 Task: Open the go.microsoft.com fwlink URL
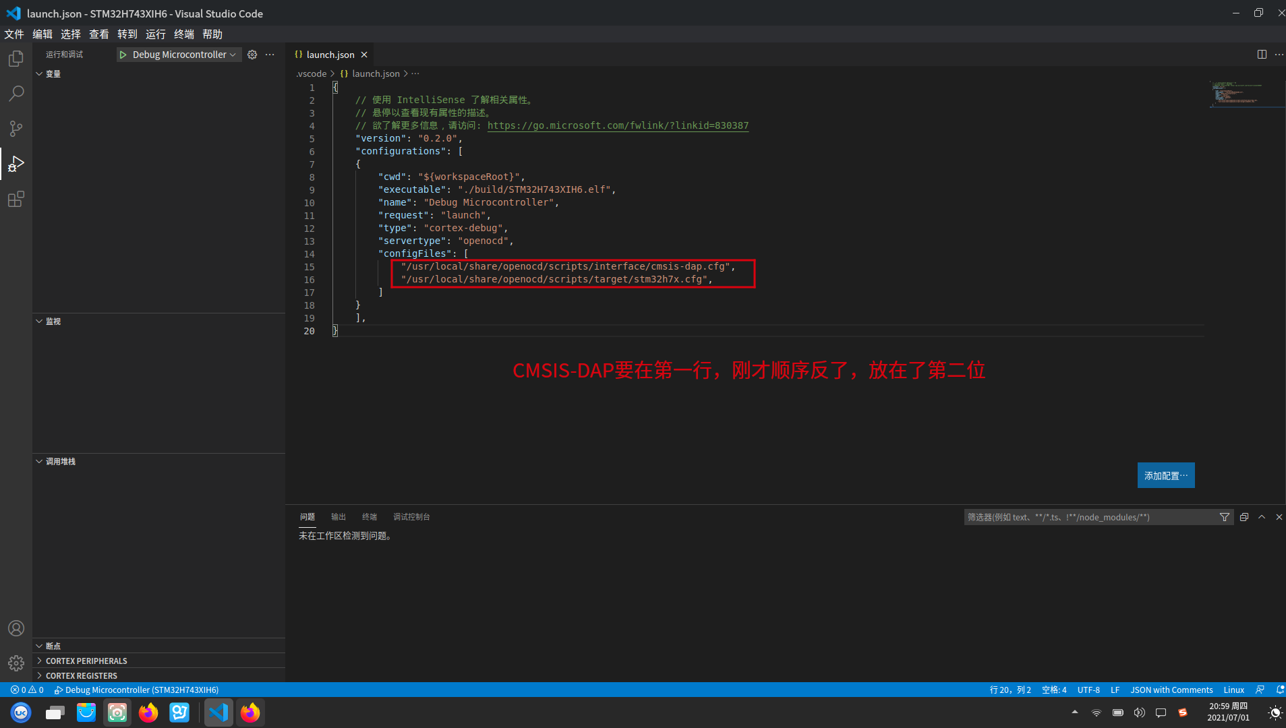pos(618,125)
